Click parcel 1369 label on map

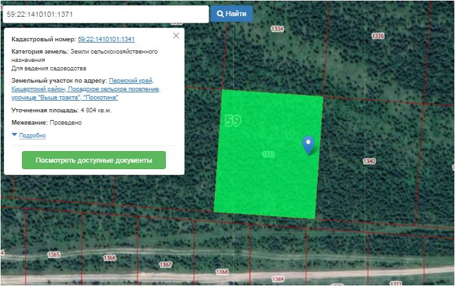[278, 279]
